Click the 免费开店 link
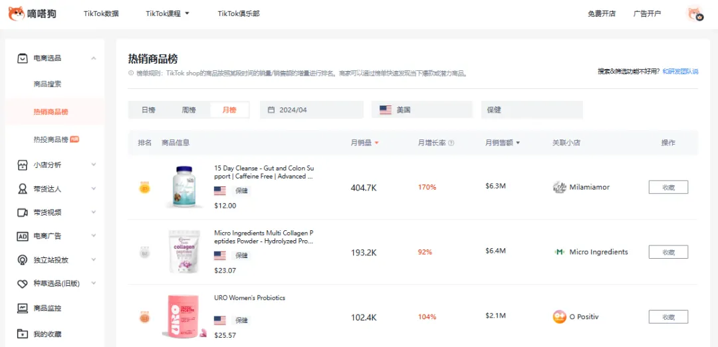The image size is (718, 347). pyautogui.click(x=602, y=14)
